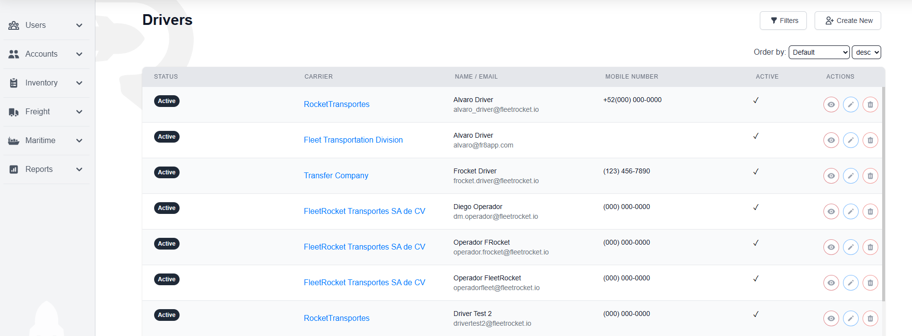Click the Users group icon in sidebar
The image size is (912, 336).
pyautogui.click(x=14, y=25)
